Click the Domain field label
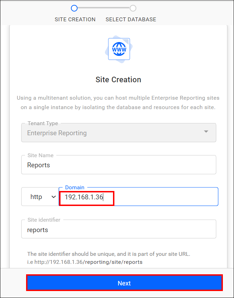234x298 pixels. pyautogui.click(x=75, y=188)
